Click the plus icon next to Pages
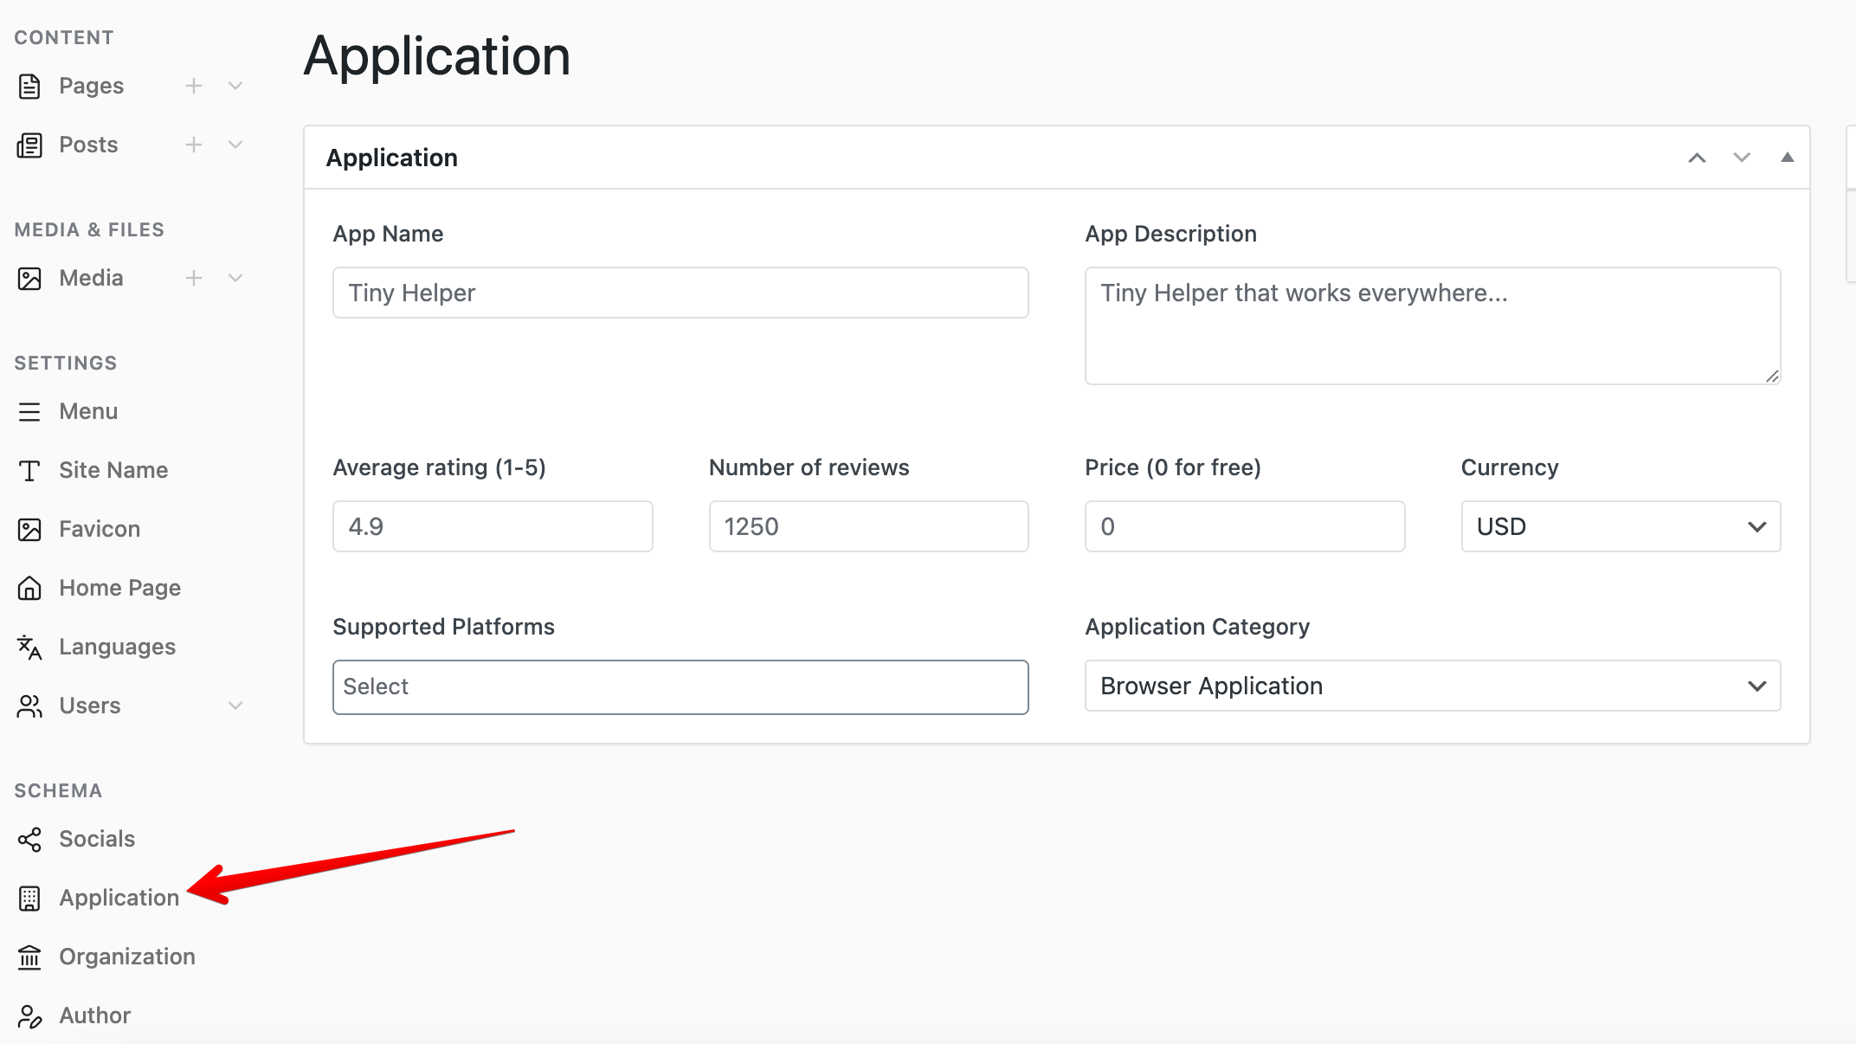This screenshot has height=1044, width=1856. coord(194,86)
